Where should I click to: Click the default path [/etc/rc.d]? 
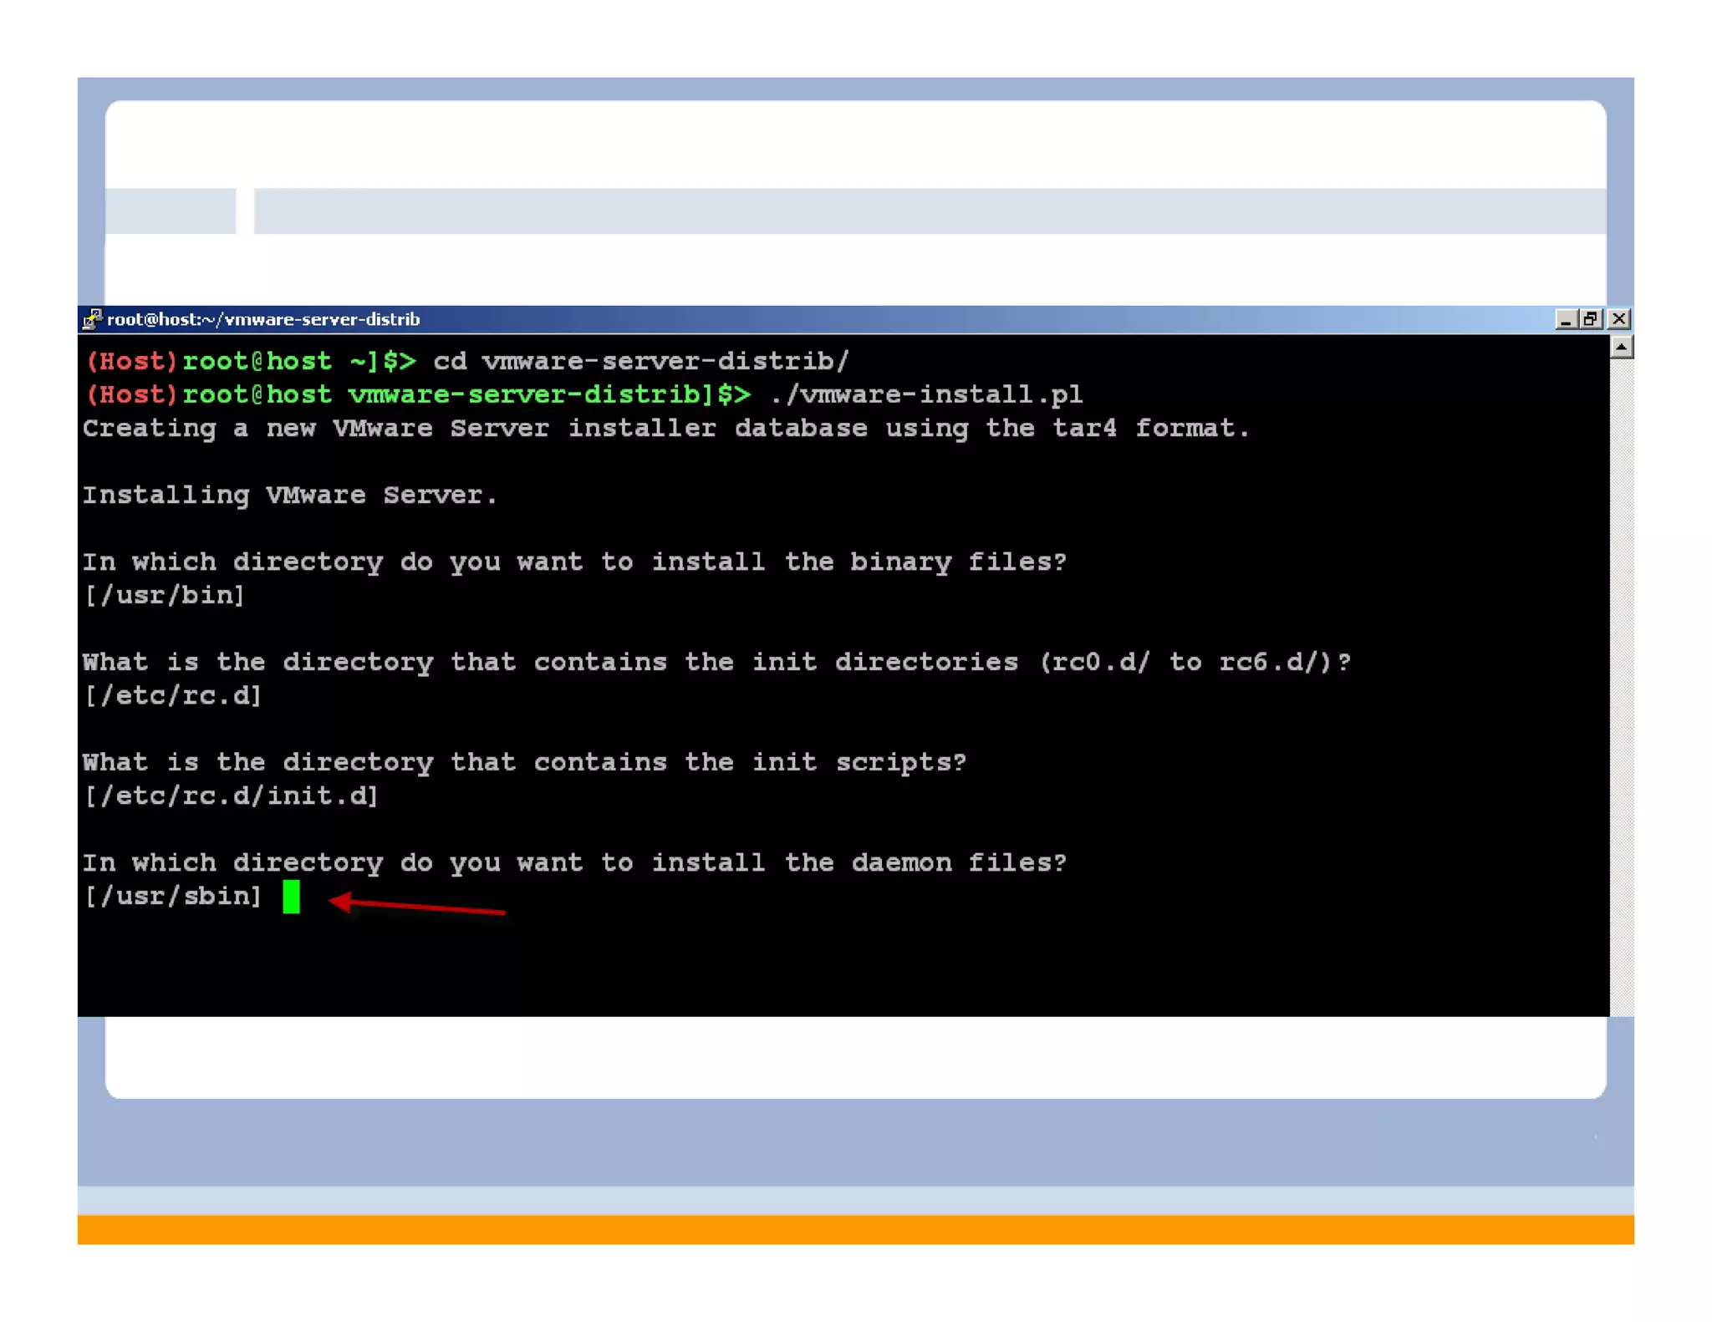(x=173, y=695)
